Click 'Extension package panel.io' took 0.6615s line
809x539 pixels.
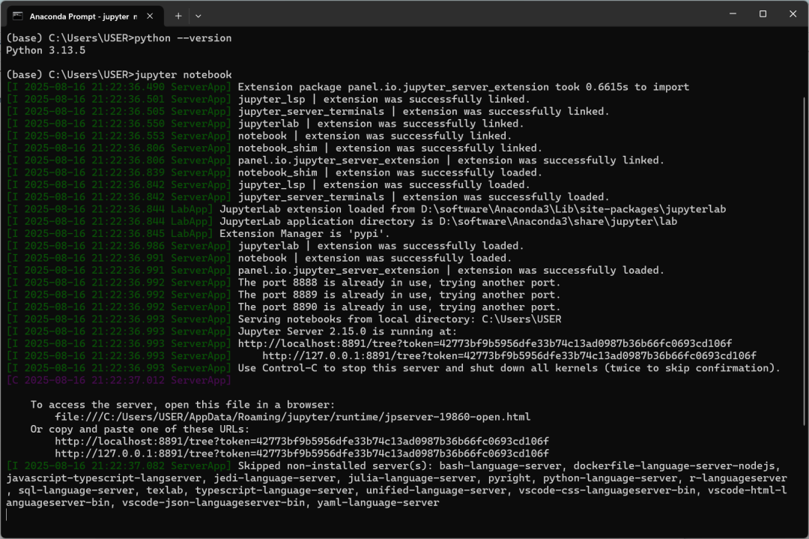tap(464, 87)
